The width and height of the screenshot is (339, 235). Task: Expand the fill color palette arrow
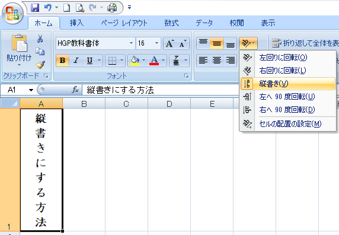coord(144,61)
